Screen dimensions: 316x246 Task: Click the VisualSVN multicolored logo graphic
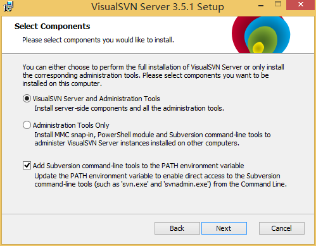tap(261, 35)
